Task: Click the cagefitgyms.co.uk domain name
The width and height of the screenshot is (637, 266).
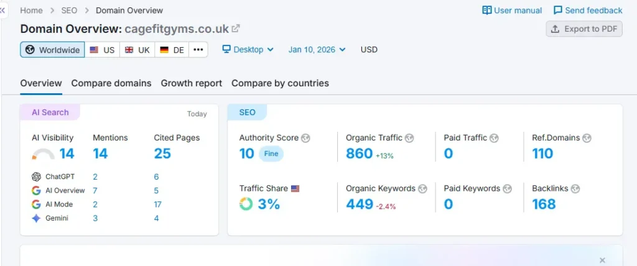Action: coord(177,29)
